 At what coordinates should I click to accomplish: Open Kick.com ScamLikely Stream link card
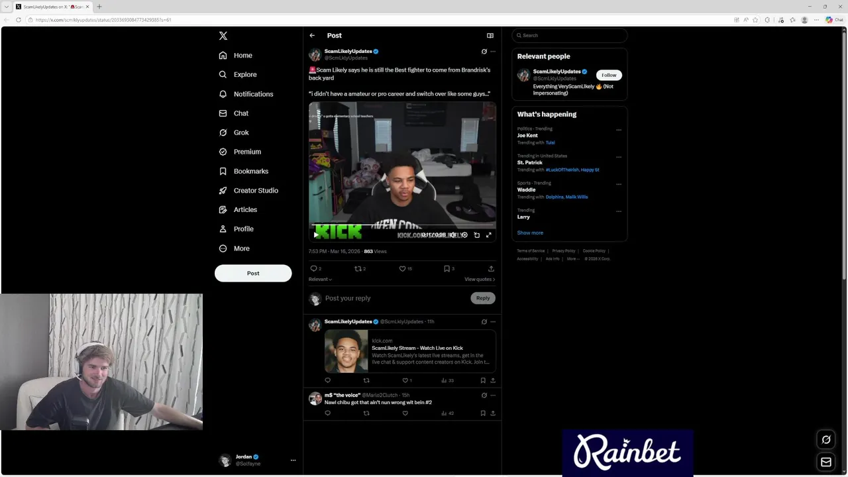pyautogui.click(x=410, y=351)
